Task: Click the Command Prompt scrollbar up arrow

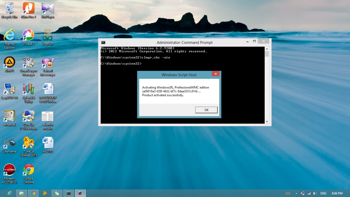Action: click(267, 49)
